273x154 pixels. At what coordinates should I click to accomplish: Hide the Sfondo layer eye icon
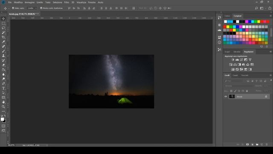[x=226, y=97]
